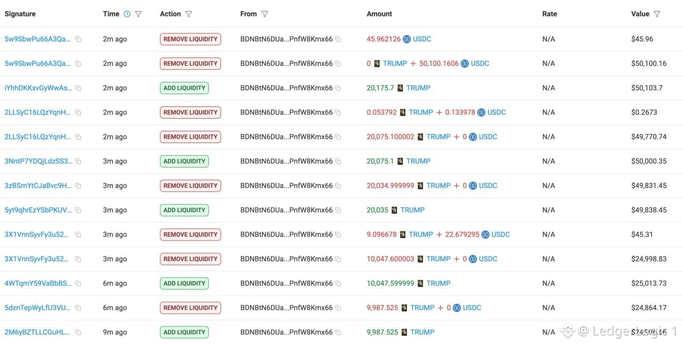Select the 9m ago time cell
The width and height of the screenshot is (682, 344).
pyautogui.click(x=115, y=333)
